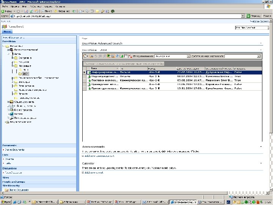Screen dimensions: 273x205
Task: Click the Media icon after Favorites
Action: 74,11
